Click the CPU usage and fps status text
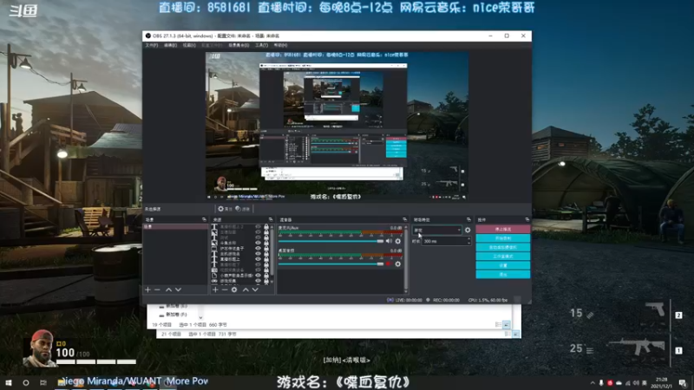 coord(488,300)
